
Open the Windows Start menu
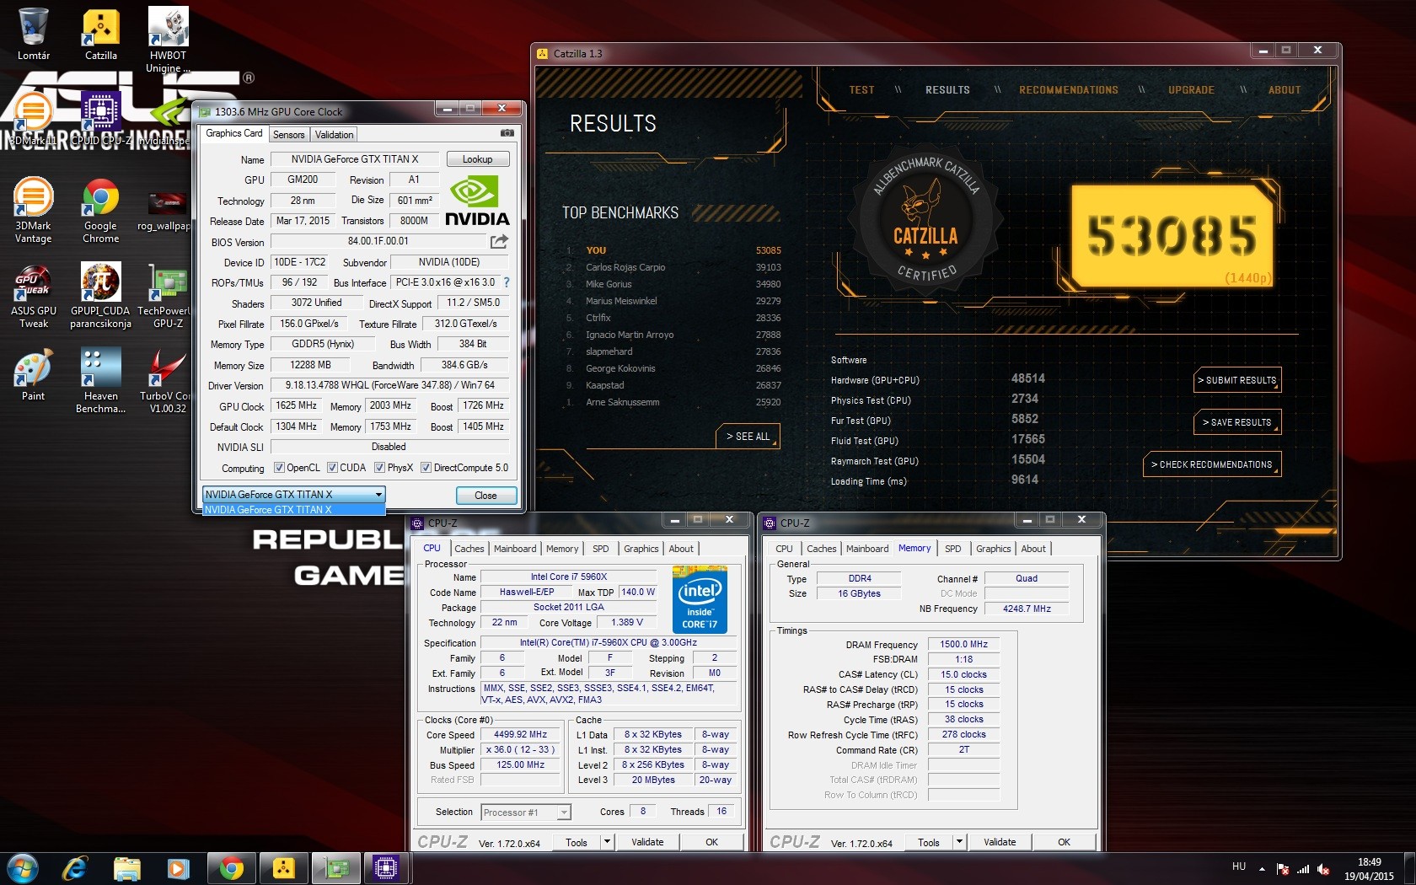(x=21, y=868)
